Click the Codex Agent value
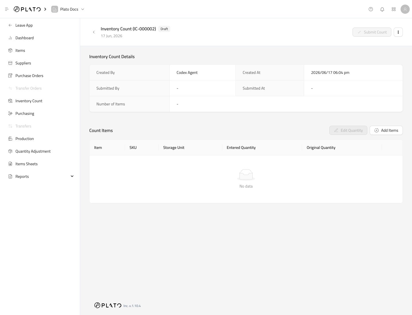This screenshot has width=412, height=315. [187, 72]
